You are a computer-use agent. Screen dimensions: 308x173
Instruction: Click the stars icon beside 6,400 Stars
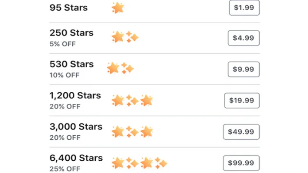[x=140, y=163]
